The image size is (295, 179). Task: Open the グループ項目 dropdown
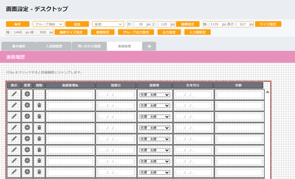coord(49,24)
